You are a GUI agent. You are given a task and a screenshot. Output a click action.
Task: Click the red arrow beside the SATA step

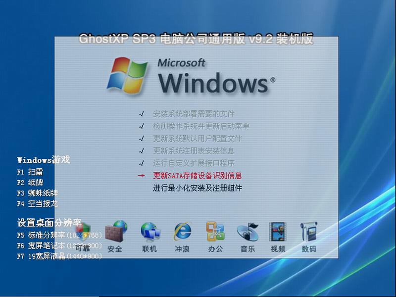point(141,175)
